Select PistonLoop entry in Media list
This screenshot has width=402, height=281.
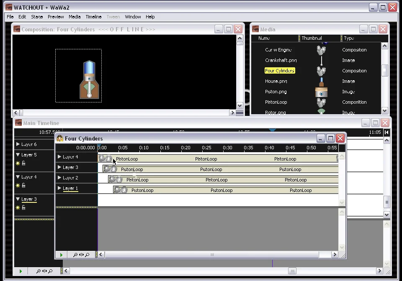276,102
